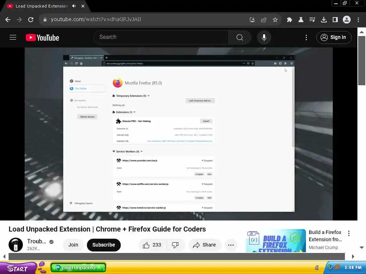Close the Load Unpacked Extension tab
This screenshot has height=274, width=366.
tap(83, 6)
